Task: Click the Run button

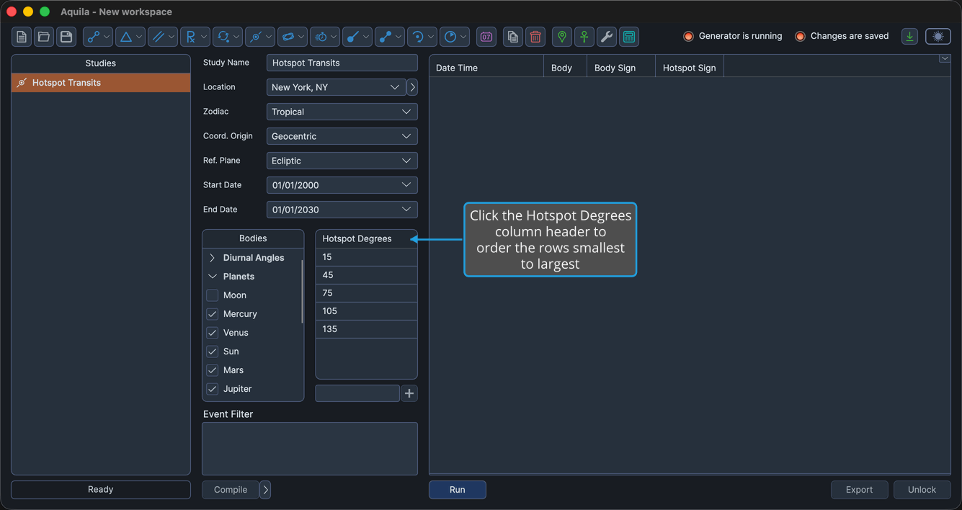Action: click(458, 490)
